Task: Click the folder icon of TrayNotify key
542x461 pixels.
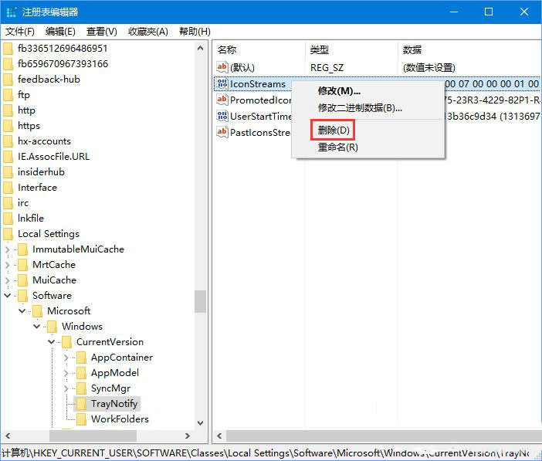Action: (81, 404)
